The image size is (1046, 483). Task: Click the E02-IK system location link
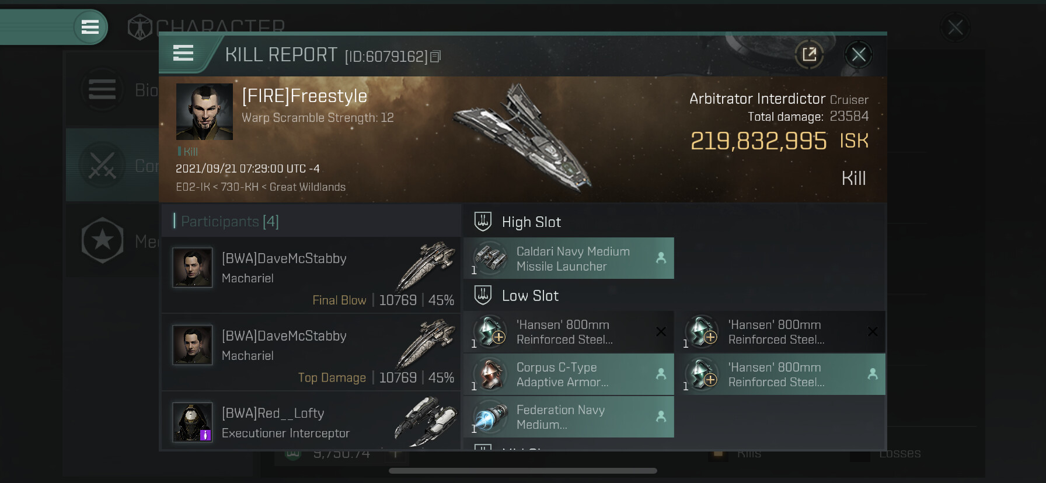tap(192, 187)
